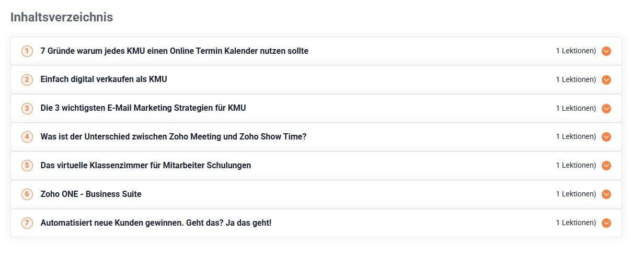Click lesson count beside 'Das virtuelle Klassenzimmer'
The image size is (643, 256).
(576, 166)
